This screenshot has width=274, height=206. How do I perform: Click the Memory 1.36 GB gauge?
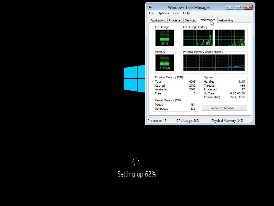(x=165, y=62)
